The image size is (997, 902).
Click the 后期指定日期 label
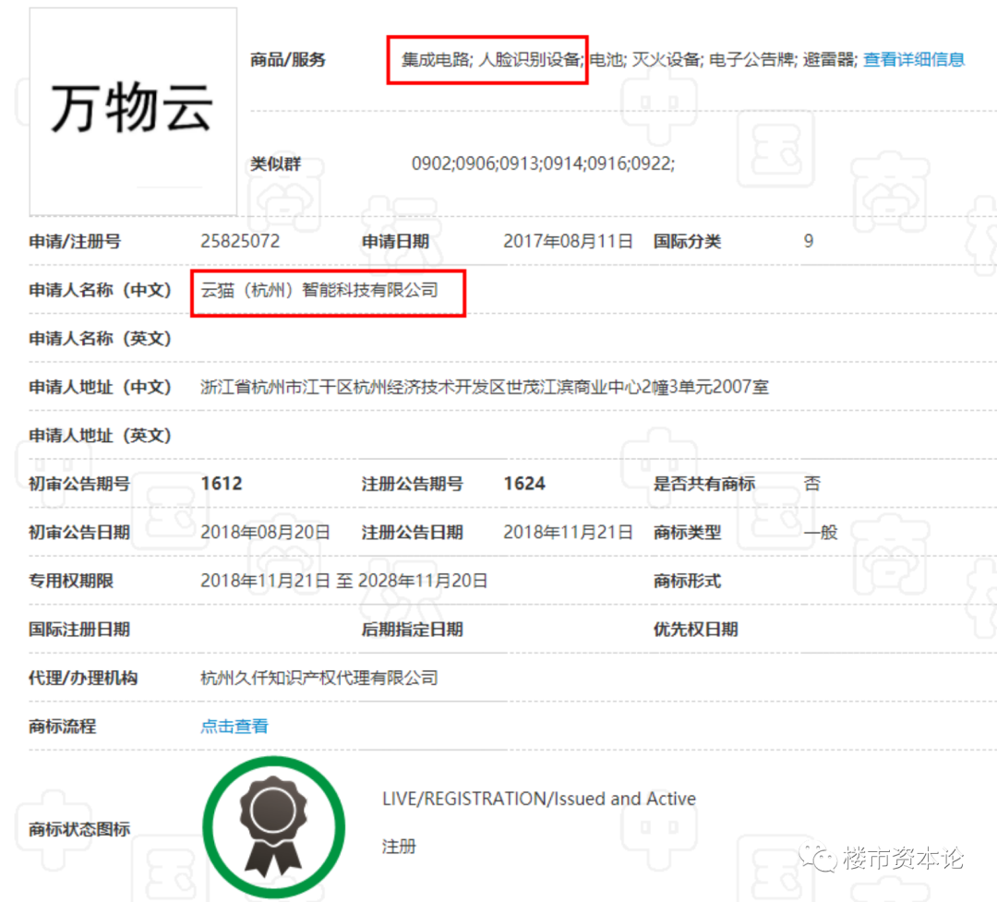click(412, 629)
